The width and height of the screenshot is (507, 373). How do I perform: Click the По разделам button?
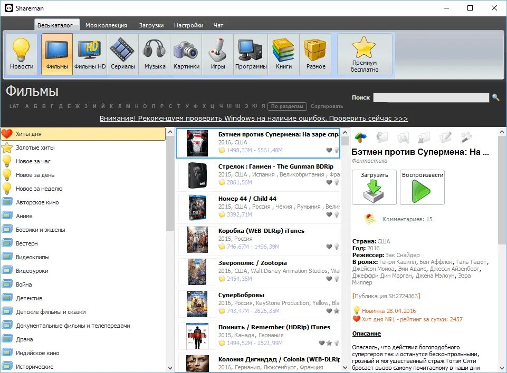pos(287,106)
